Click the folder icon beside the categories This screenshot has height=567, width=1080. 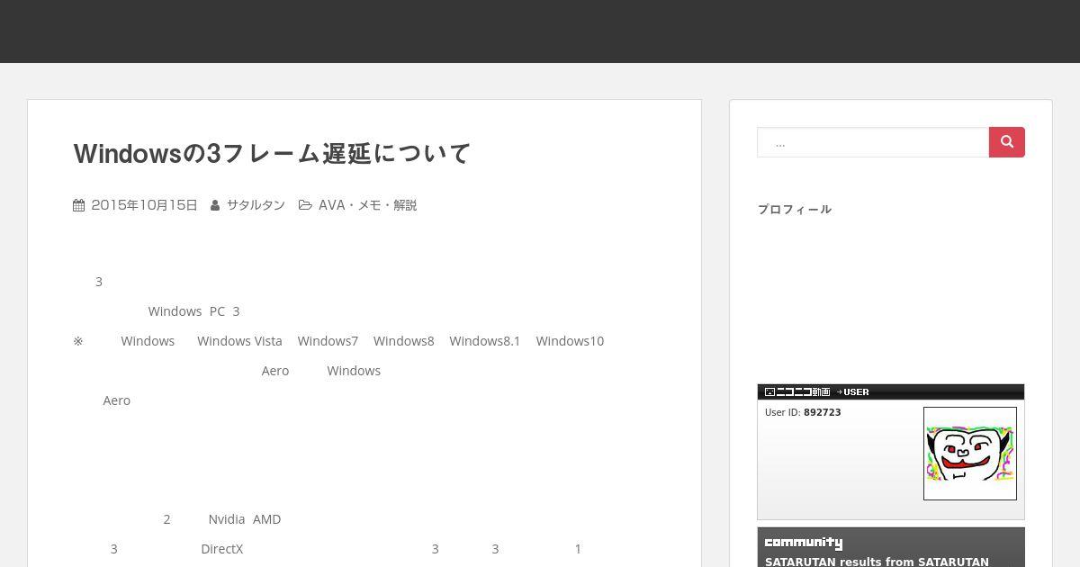pos(305,205)
